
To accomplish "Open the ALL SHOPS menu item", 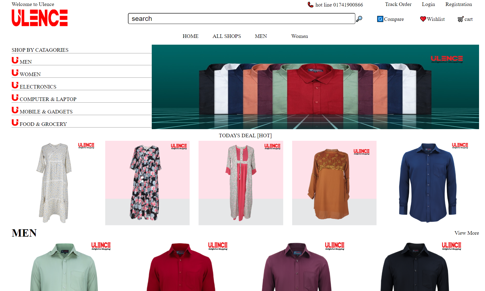I will pyautogui.click(x=227, y=36).
